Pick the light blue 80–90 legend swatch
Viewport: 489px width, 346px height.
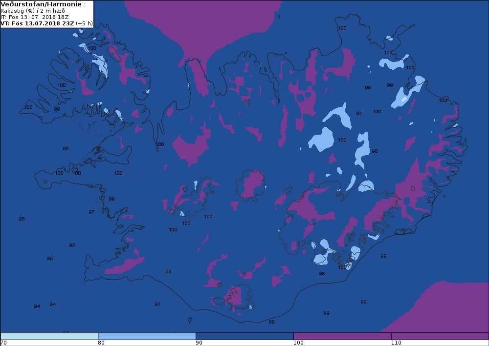coord(147,336)
